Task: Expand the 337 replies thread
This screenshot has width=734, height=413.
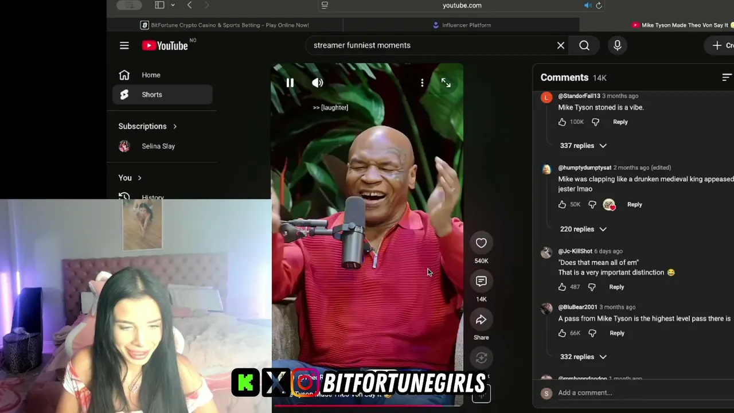Action: tap(583, 146)
